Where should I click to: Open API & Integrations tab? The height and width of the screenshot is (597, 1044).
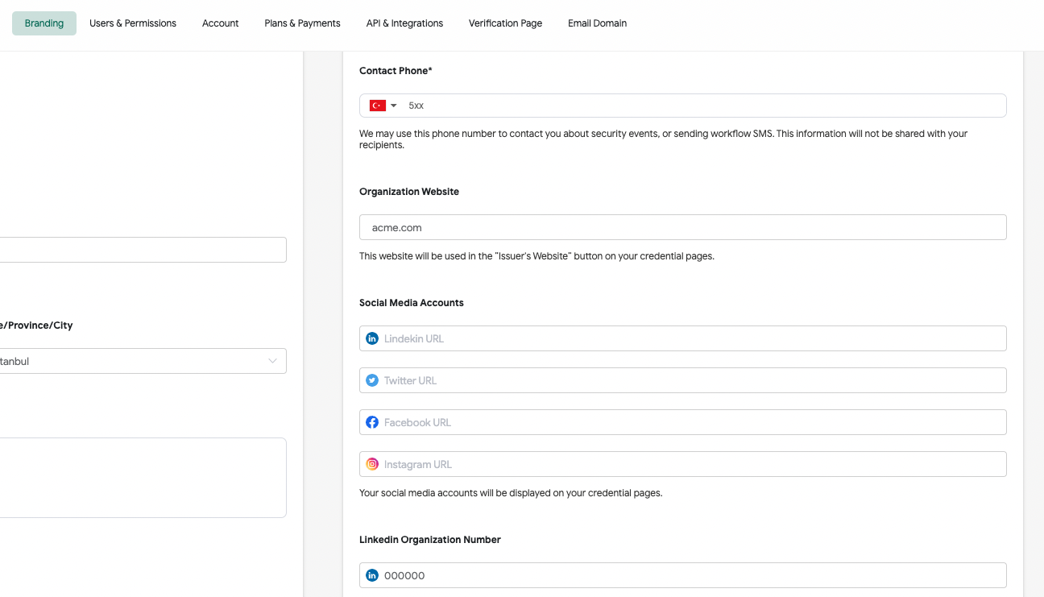(404, 23)
